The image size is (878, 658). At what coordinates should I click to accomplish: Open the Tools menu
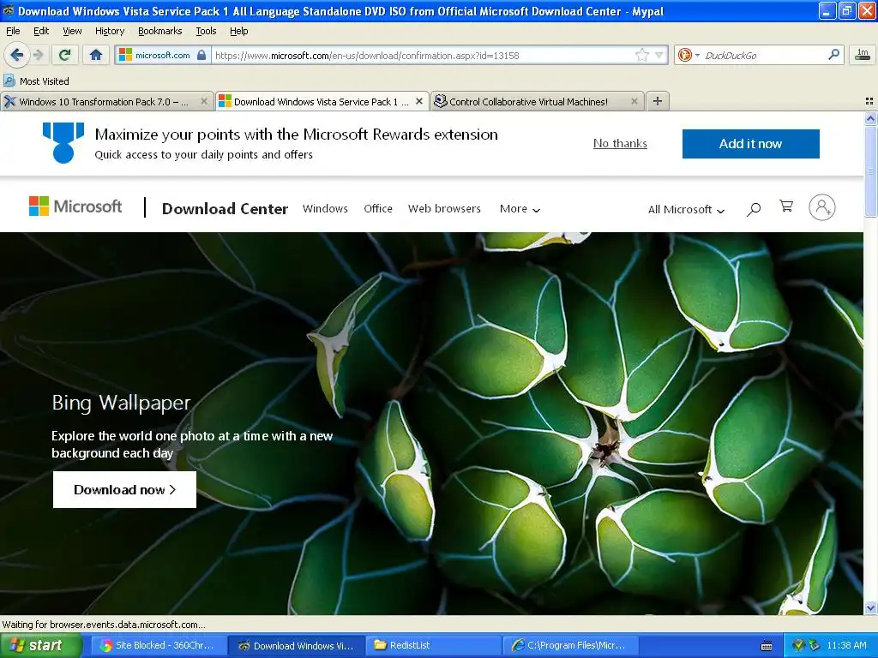pyautogui.click(x=206, y=31)
